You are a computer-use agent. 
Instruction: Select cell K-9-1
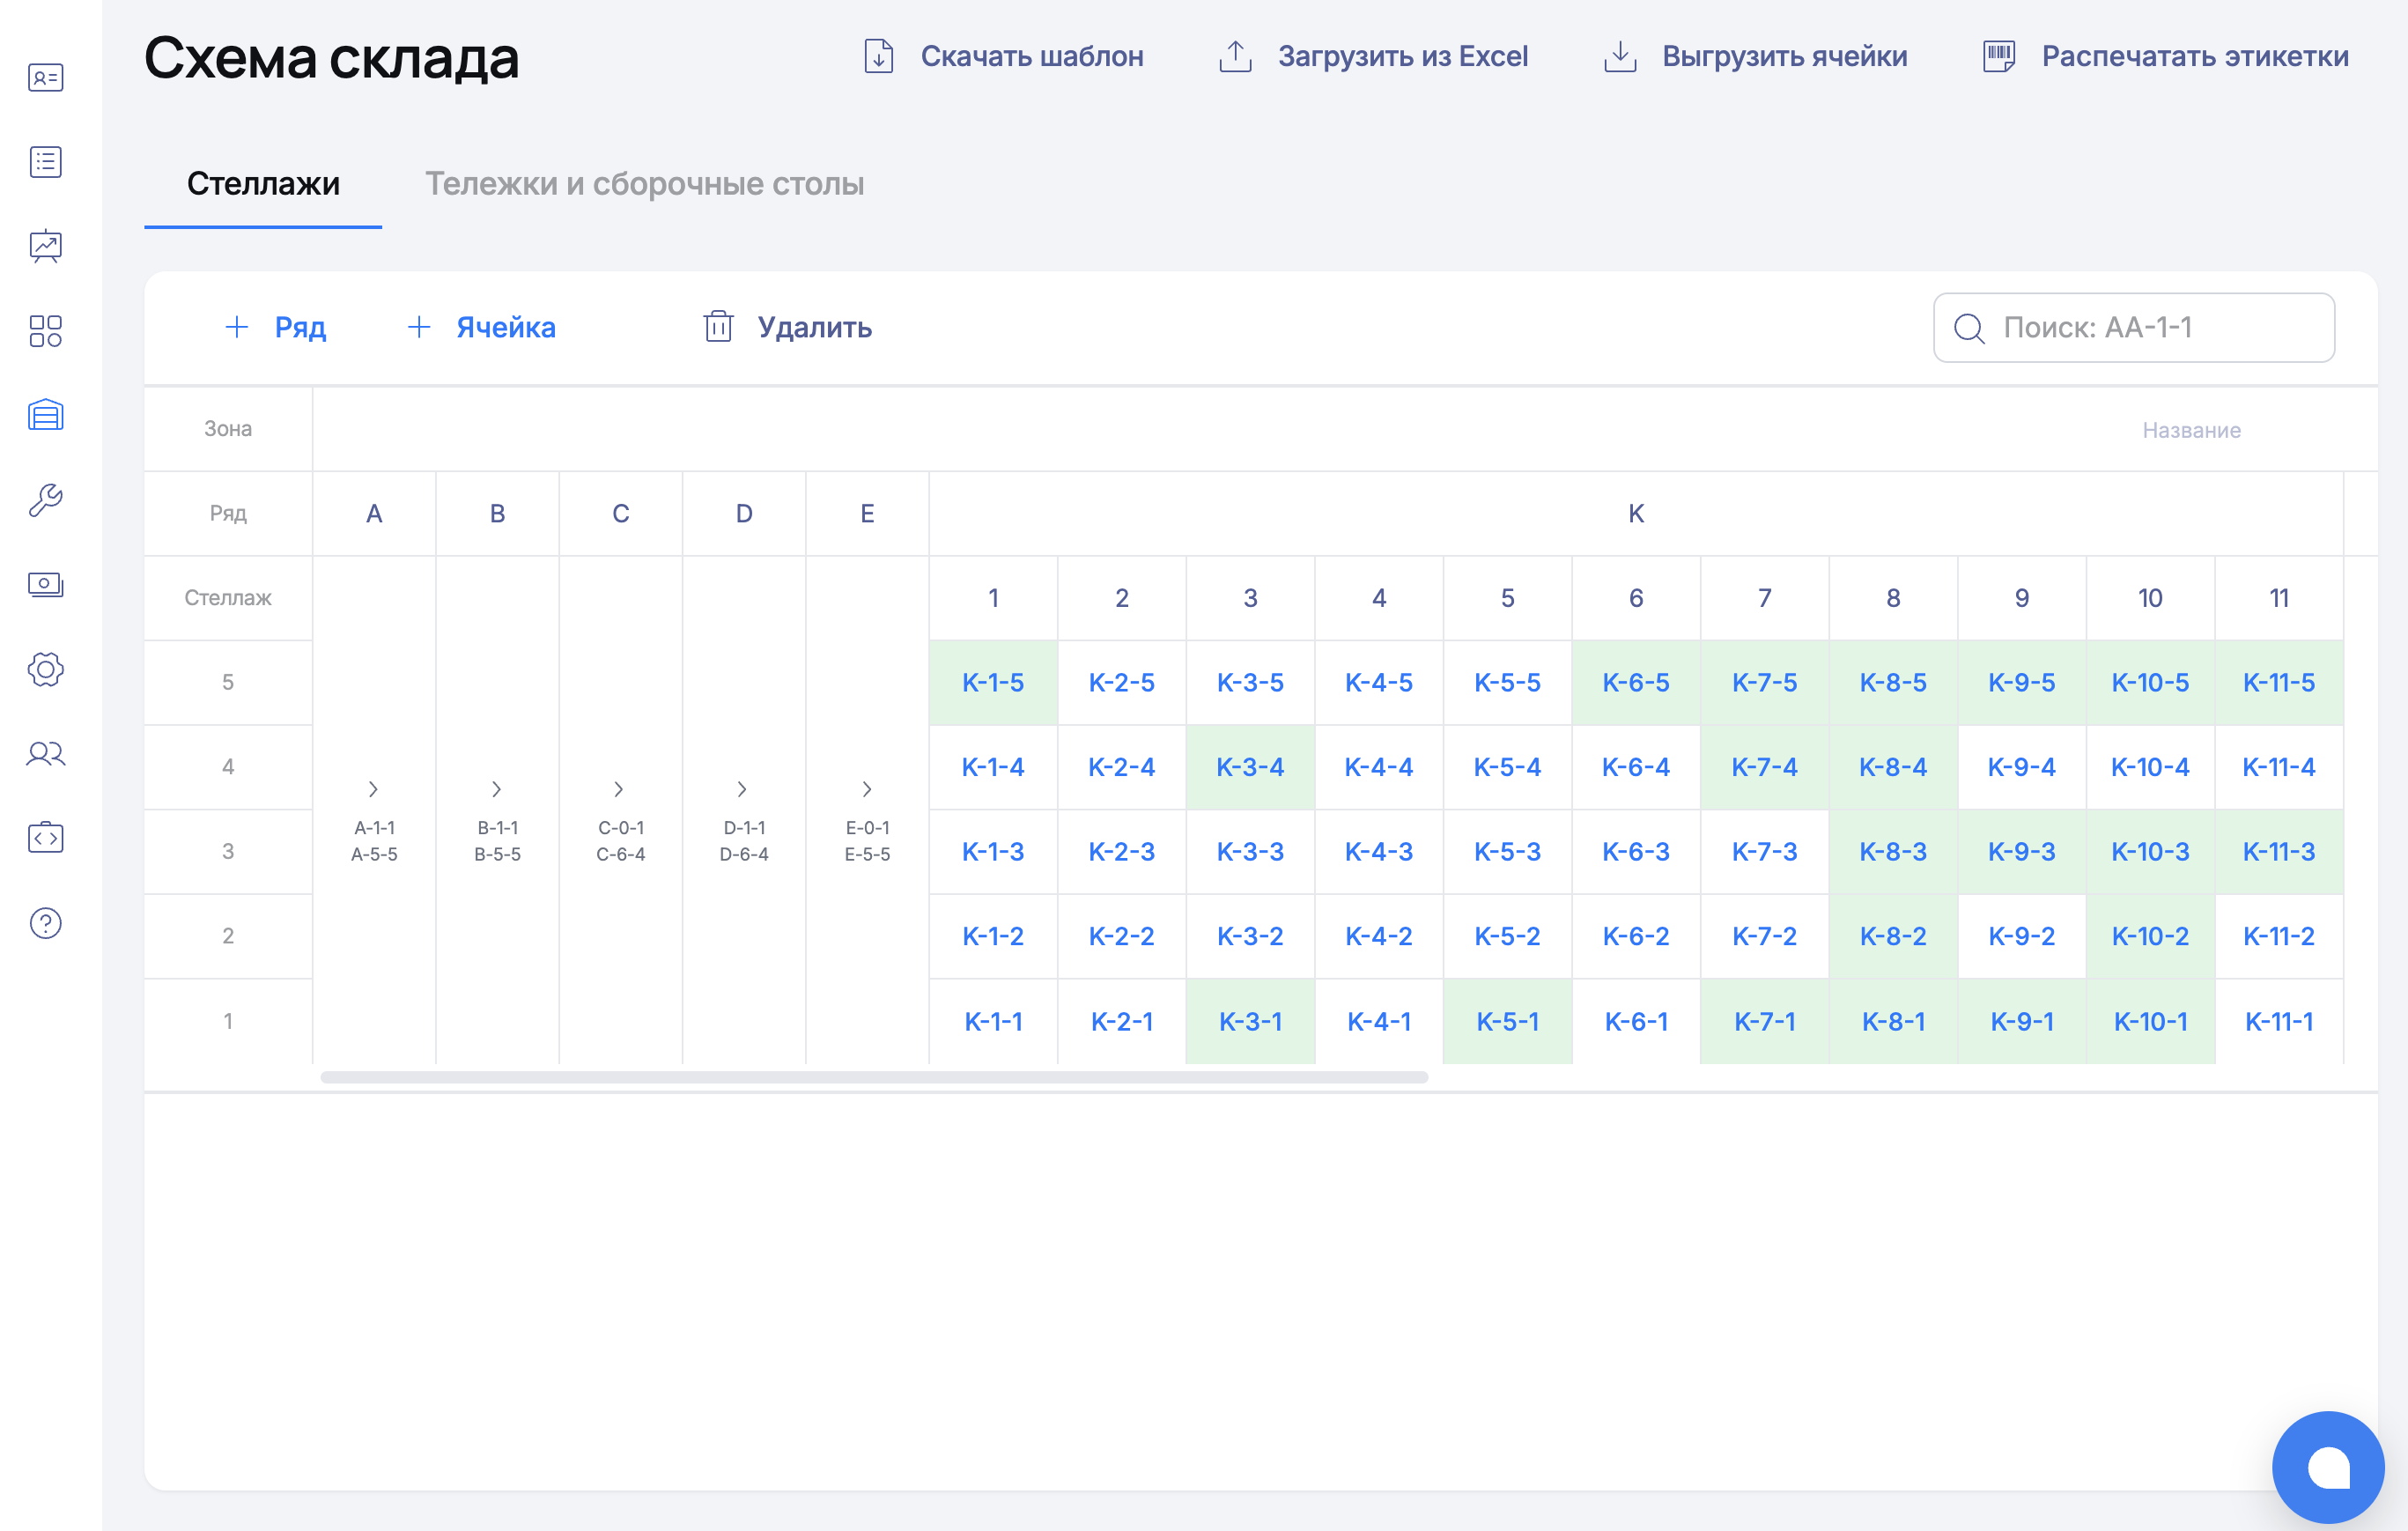click(x=2022, y=1021)
